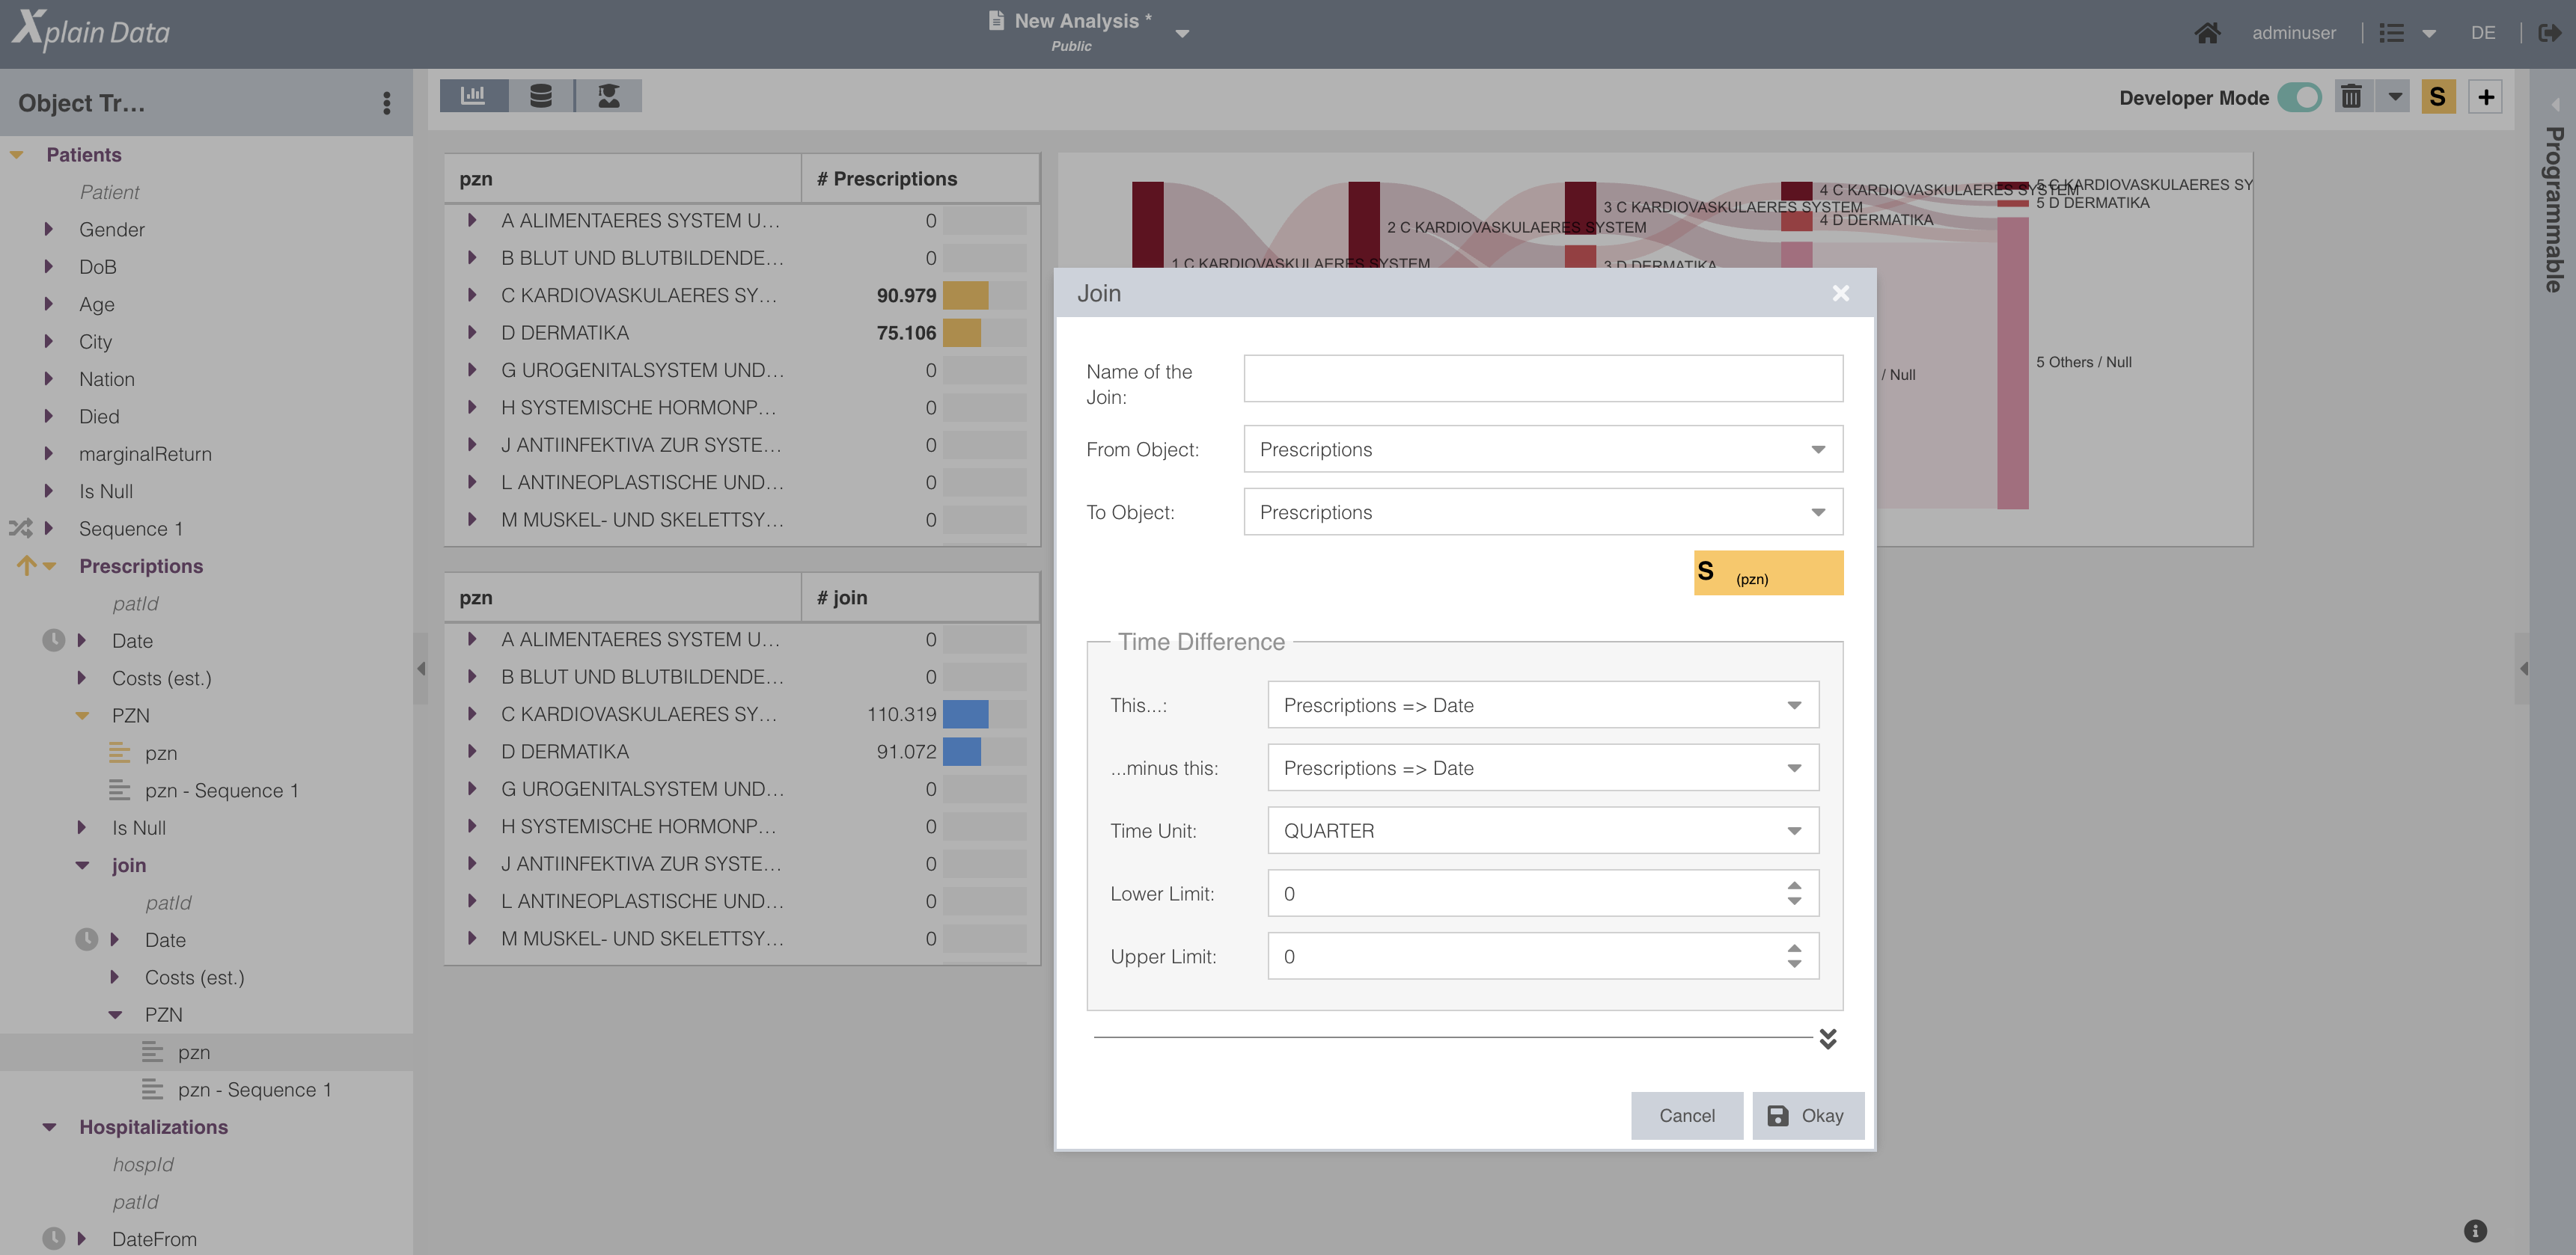Image resolution: width=2576 pixels, height=1255 pixels.
Task: Open New Analysis title dropdown arrow
Action: pyautogui.click(x=1182, y=34)
